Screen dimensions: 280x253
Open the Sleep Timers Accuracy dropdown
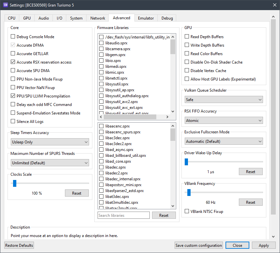click(x=50, y=142)
